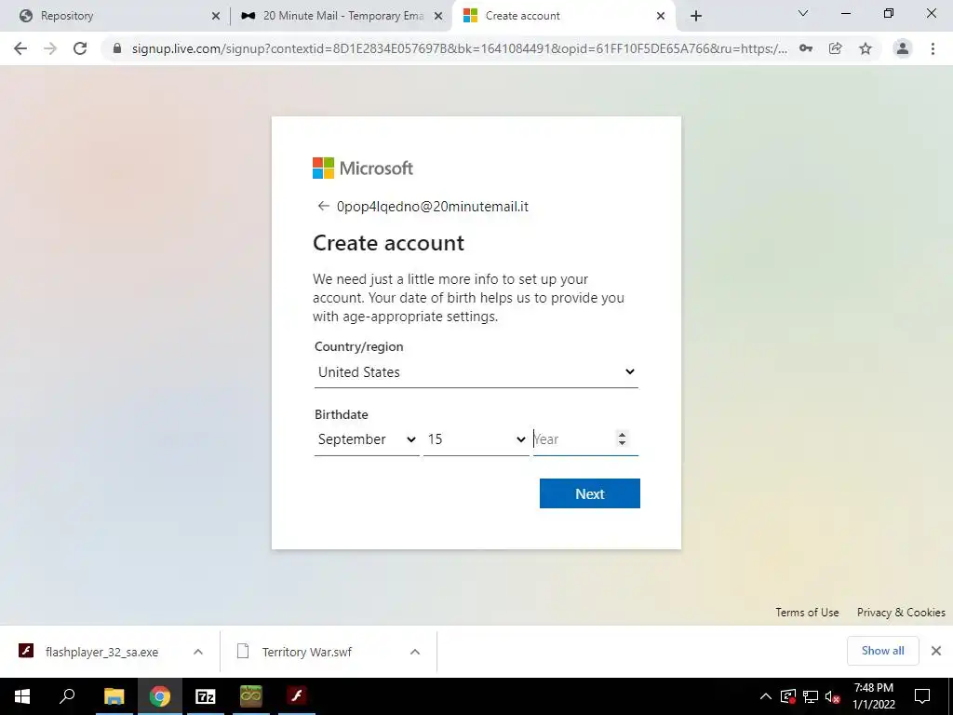Image resolution: width=953 pixels, height=715 pixels.
Task: Decrease year with down stepper arrow
Action: pos(622,443)
